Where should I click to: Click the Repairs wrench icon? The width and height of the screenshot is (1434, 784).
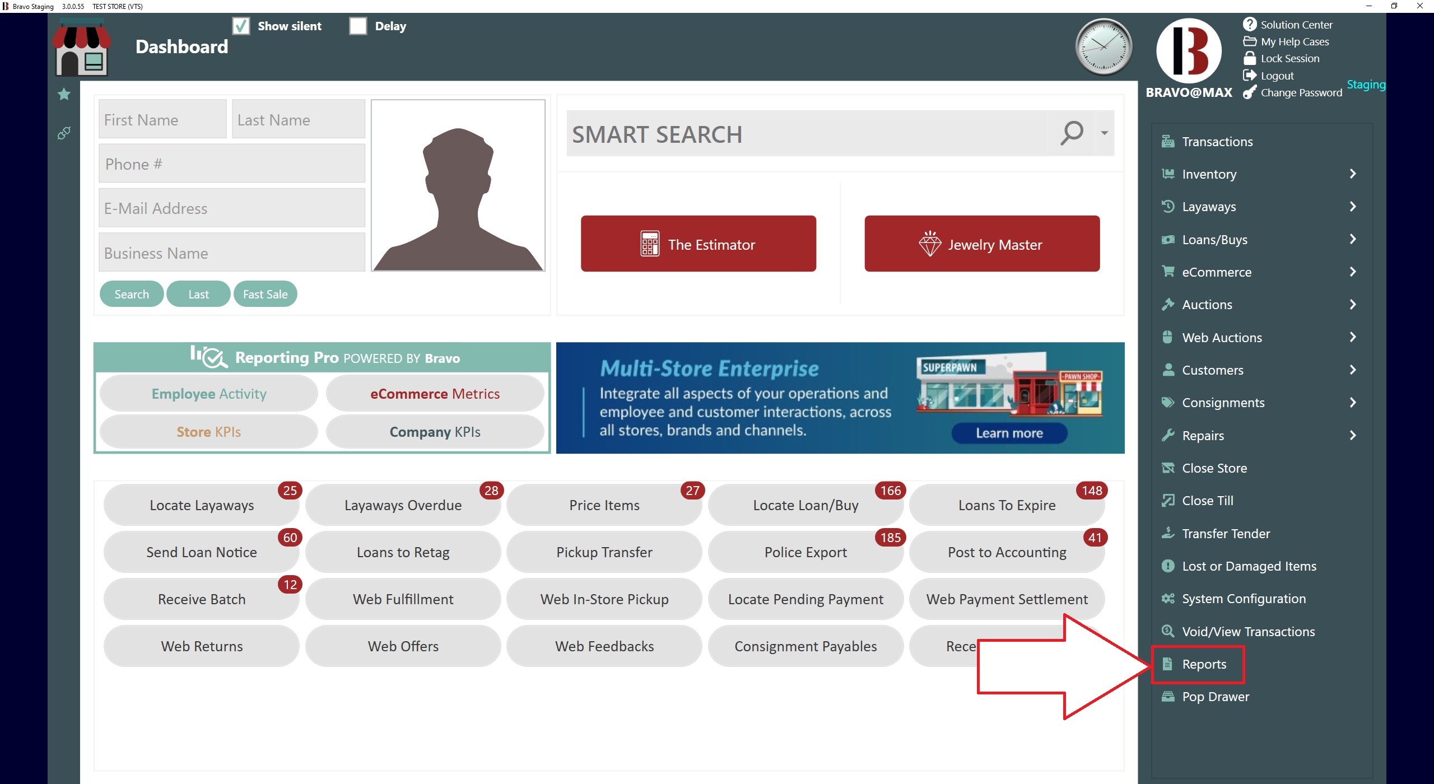[1168, 435]
